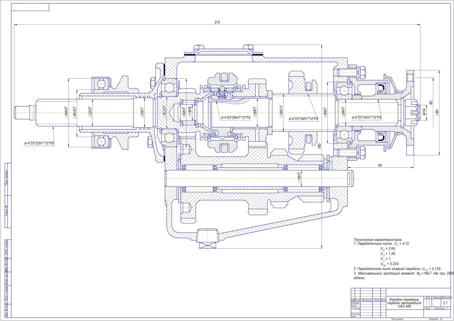Click the 375 overall length dimension
This screenshot has height=321, width=454.
tap(217, 23)
